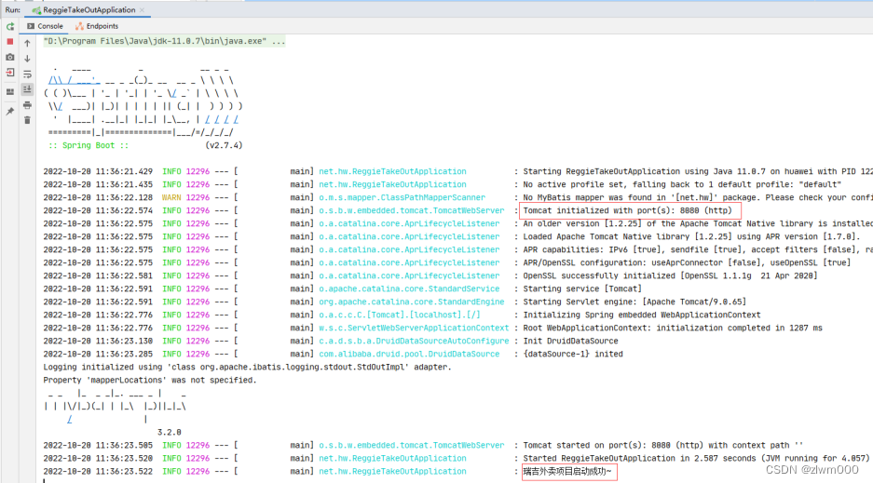The height and width of the screenshot is (483, 873).
Task: Click 'APR/OpenSSL configuration' message
Action: (687, 262)
